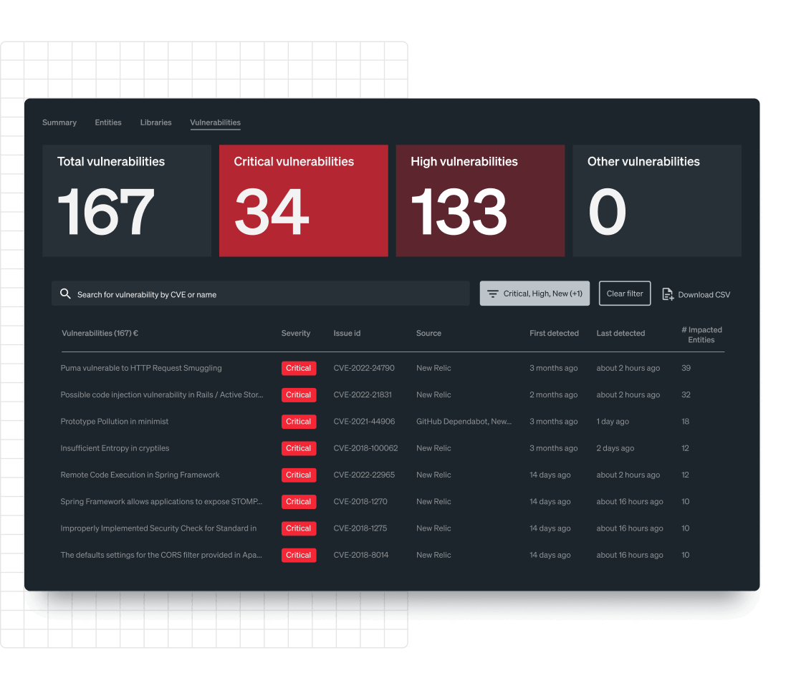Click source GitHub Dependabot, New...
This screenshot has width=791, height=688.
tap(464, 422)
